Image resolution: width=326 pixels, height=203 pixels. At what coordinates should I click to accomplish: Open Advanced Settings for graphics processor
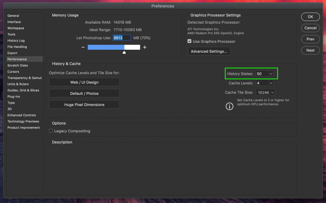(209, 51)
